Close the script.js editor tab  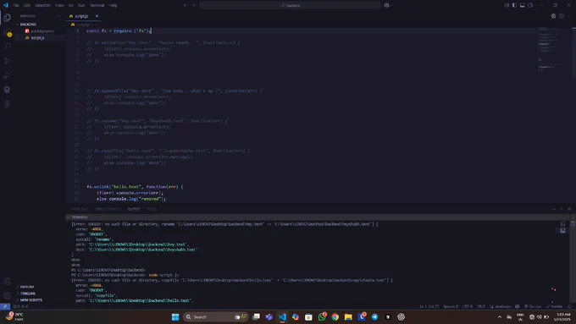(97, 16)
